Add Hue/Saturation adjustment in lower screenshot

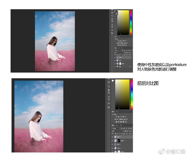pos(115,119)
